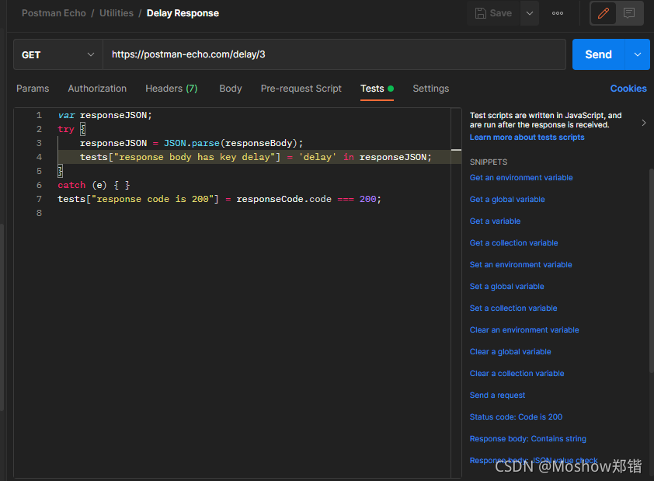This screenshot has width=654, height=481.
Task: Open the Pre-request Script tab
Action: pos(301,89)
